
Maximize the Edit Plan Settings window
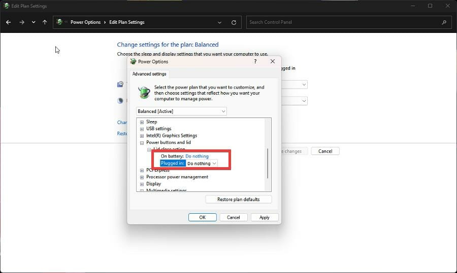click(430, 6)
